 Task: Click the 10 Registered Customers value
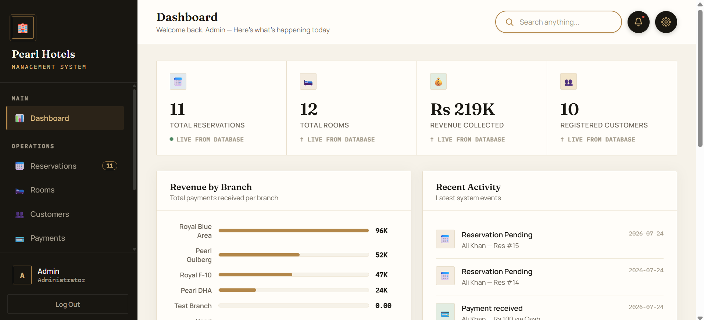[569, 109]
